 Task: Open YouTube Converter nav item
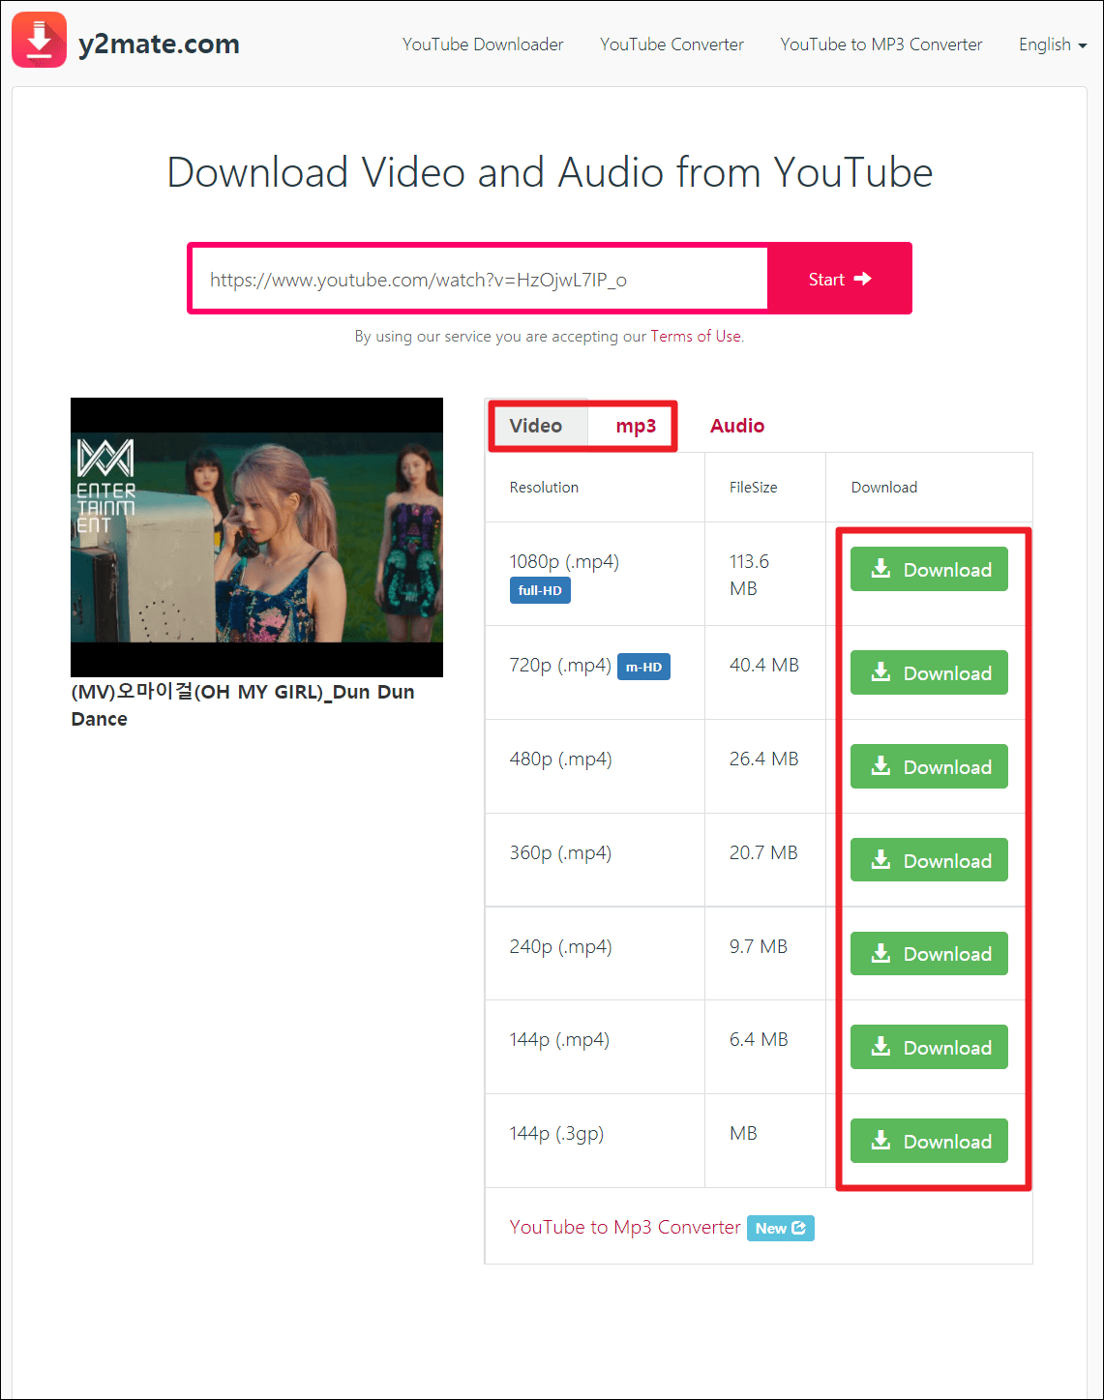coord(671,45)
